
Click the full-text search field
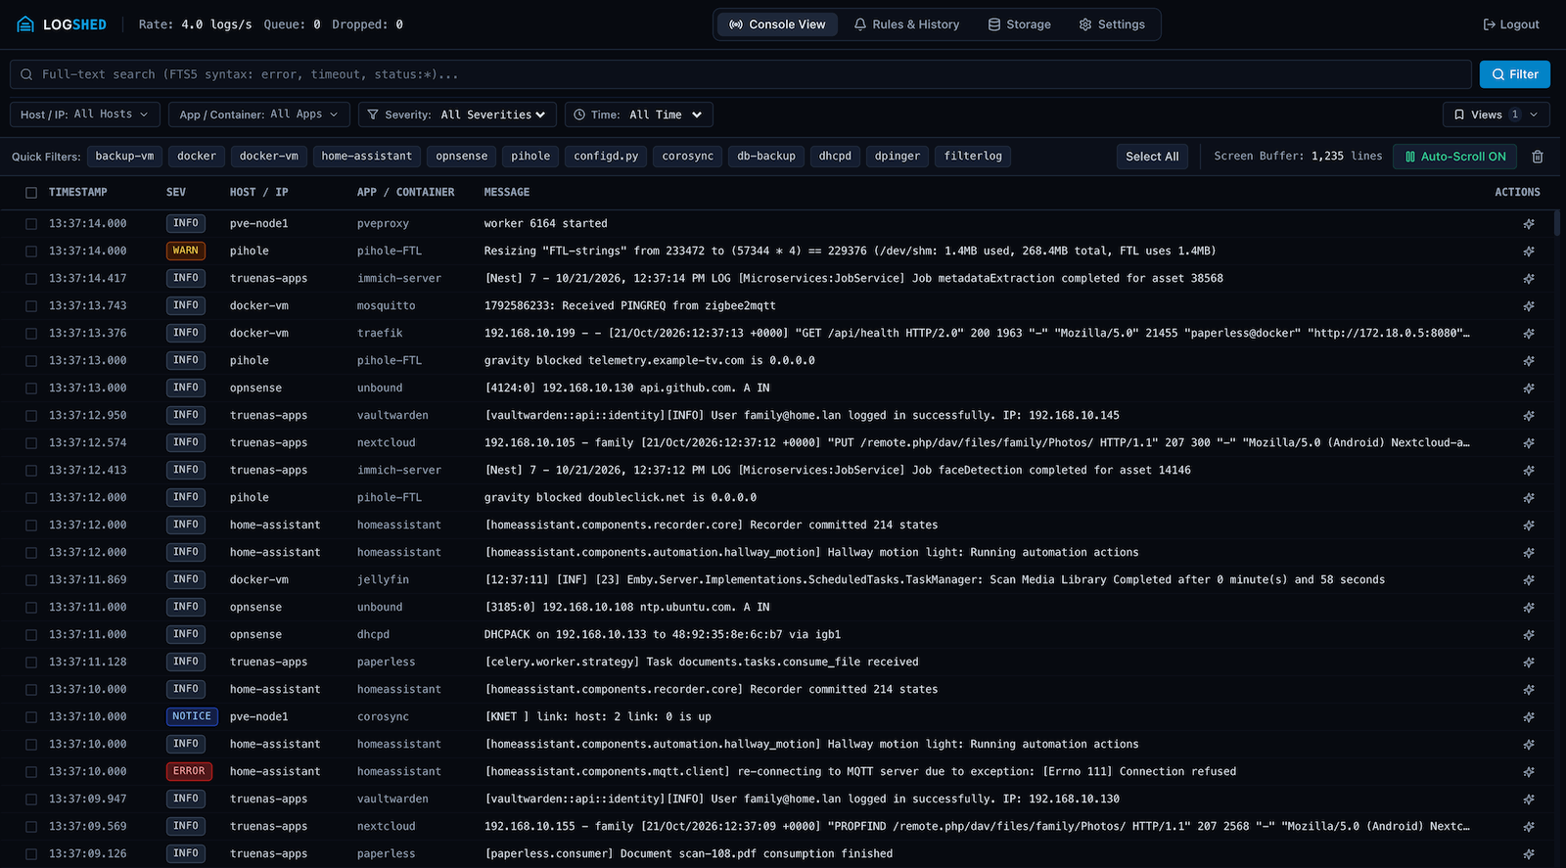(x=741, y=74)
